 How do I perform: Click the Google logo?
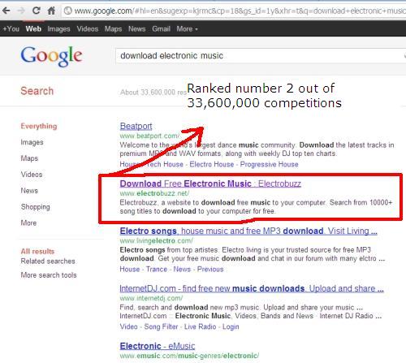pos(51,56)
